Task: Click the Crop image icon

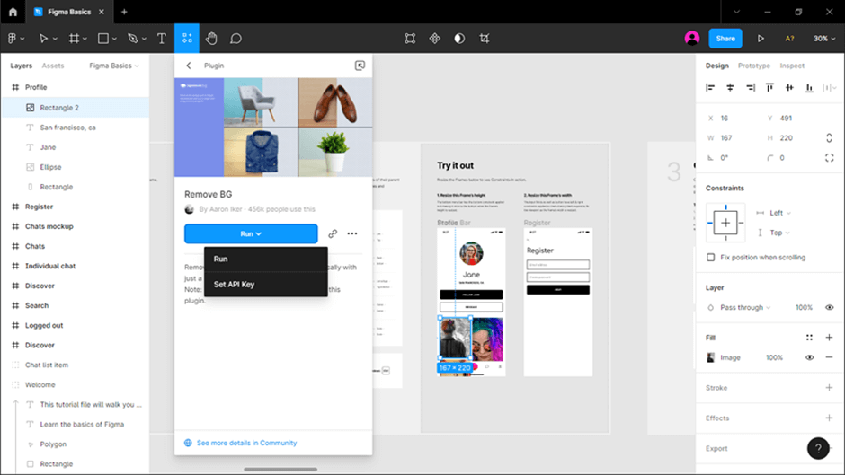Action: coord(485,39)
